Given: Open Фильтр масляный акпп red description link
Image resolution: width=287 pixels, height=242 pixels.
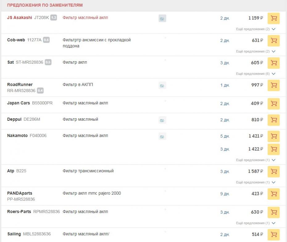Looking at the screenshot, I should (85, 18).
